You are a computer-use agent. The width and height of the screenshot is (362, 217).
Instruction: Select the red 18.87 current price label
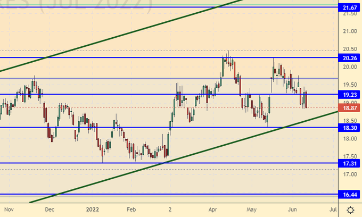coord(350,108)
